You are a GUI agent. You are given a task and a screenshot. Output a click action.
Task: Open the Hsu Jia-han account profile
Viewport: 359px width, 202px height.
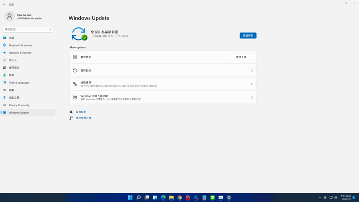[23, 16]
